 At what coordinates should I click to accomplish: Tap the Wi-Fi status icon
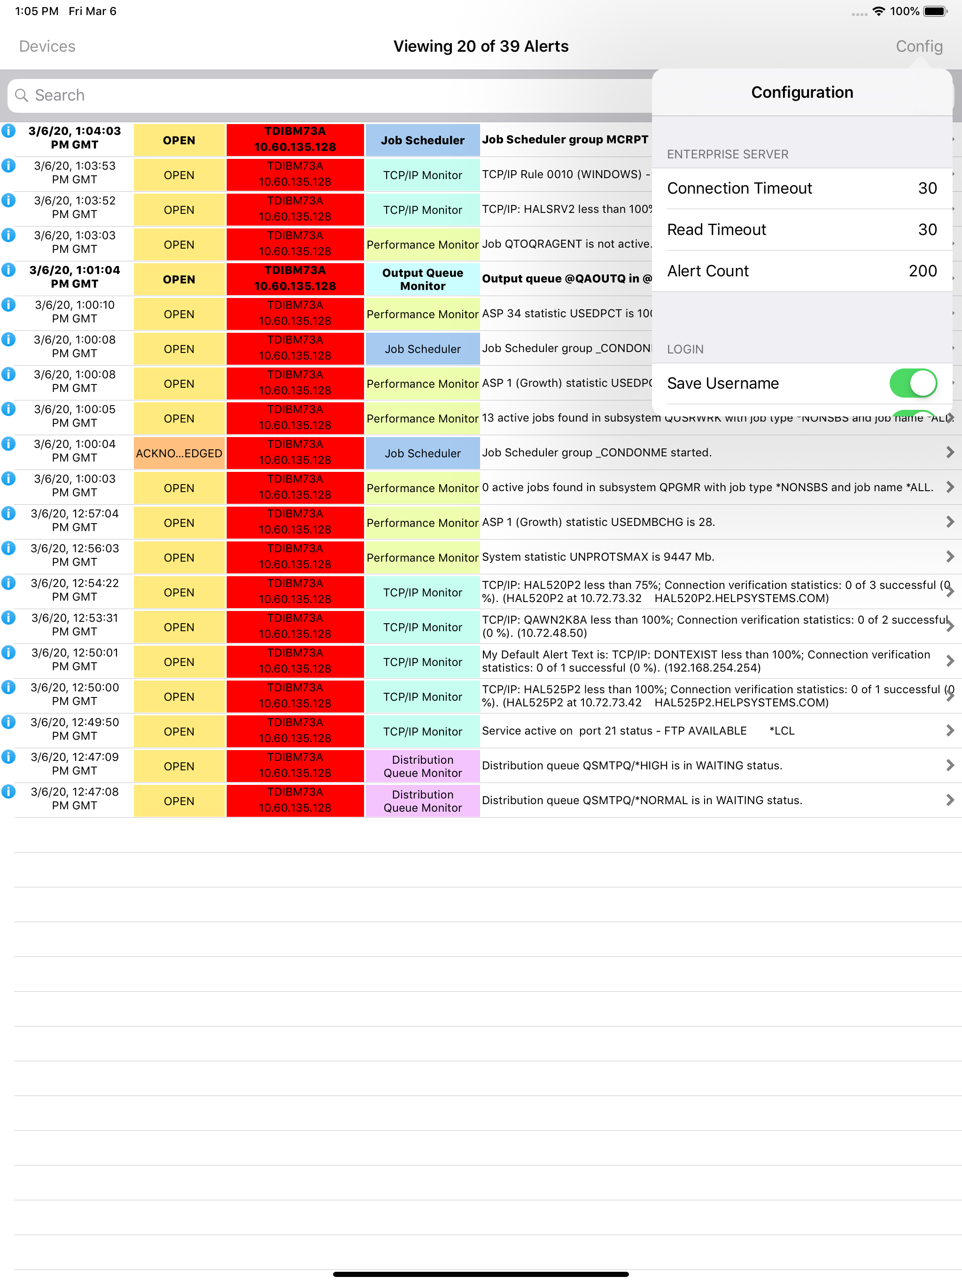[x=878, y=11]
